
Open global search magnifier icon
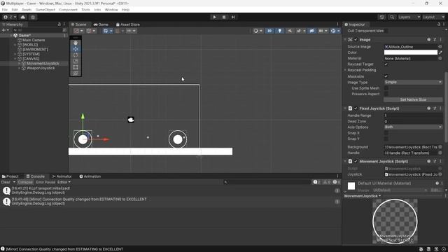click(392, 17)
